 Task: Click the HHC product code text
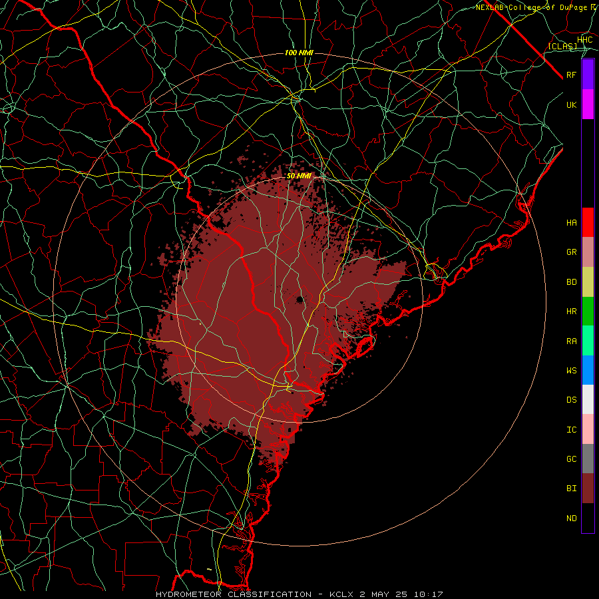(x=585, y=40)
